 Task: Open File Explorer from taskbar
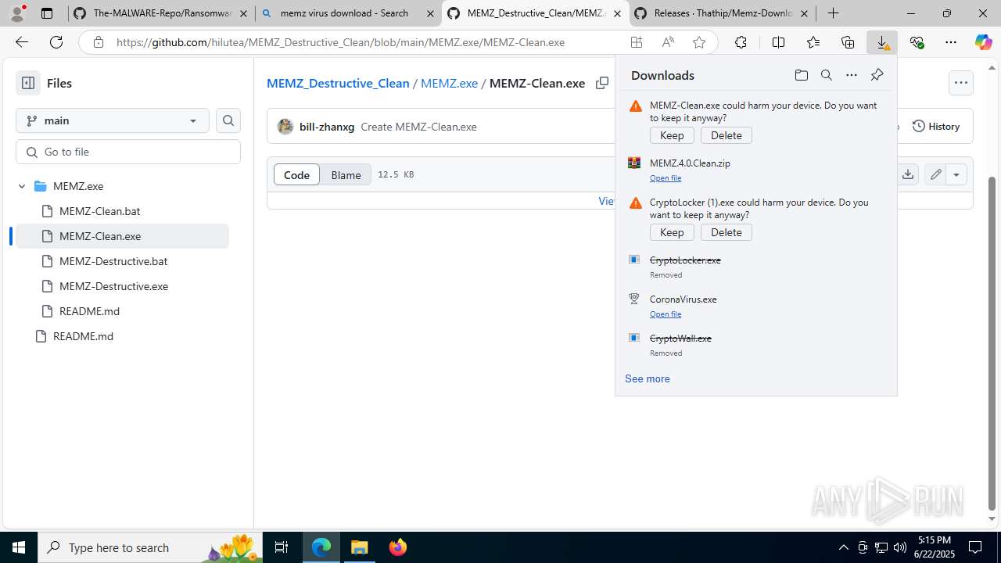pos(360,547)
